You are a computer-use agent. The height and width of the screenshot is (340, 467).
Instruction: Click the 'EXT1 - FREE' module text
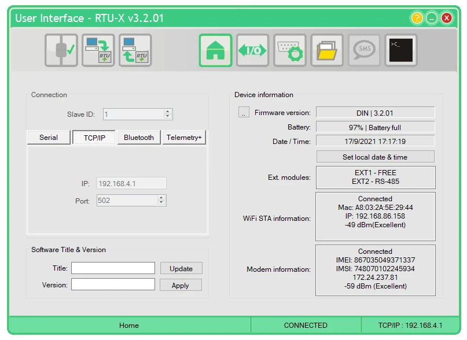(375, 173)
